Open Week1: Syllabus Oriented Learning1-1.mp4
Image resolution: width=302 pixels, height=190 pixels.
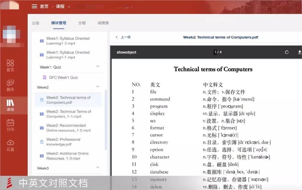(68, 55)
